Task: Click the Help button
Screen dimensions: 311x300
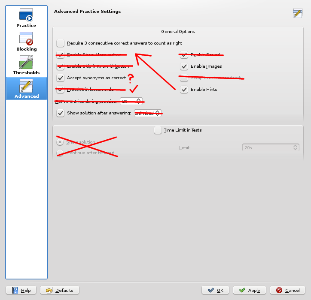Action: point(21,290)
